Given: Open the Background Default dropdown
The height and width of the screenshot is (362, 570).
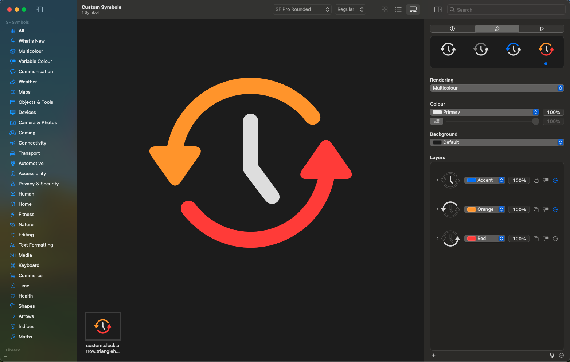Looking at the screenshot, I should 497,142.
